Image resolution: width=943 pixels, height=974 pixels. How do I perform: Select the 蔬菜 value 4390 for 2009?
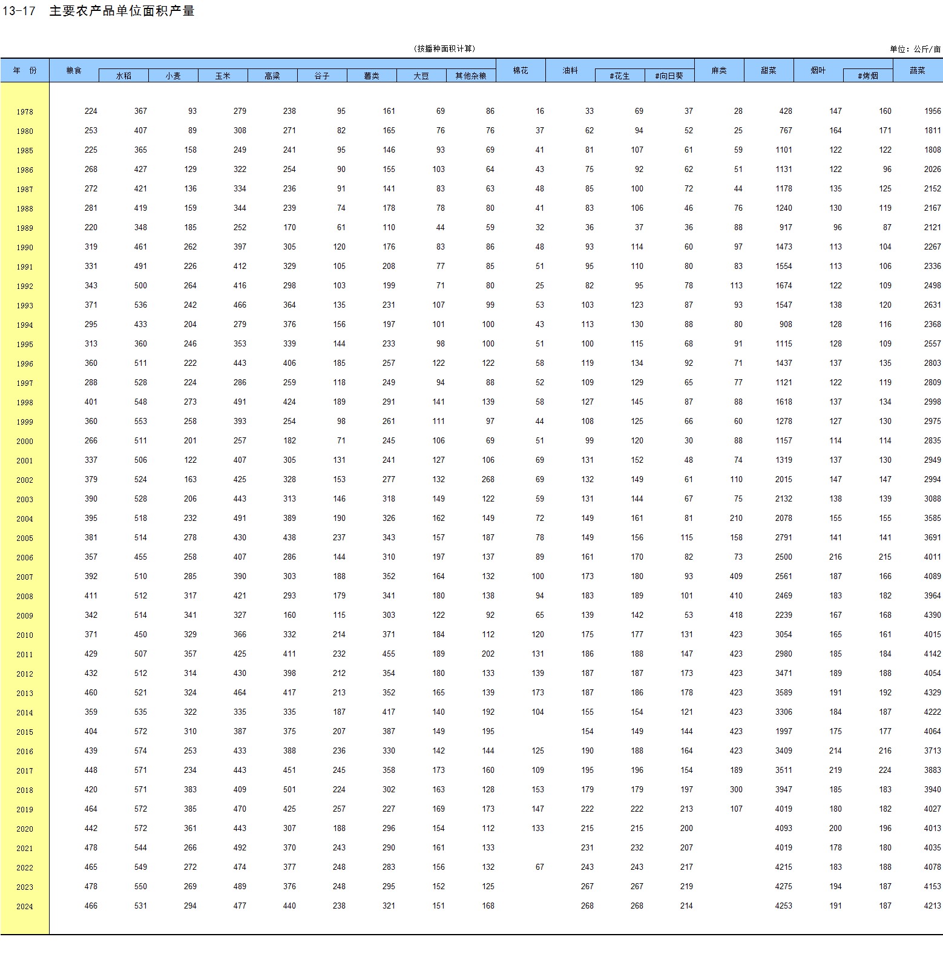pos(932,615)
